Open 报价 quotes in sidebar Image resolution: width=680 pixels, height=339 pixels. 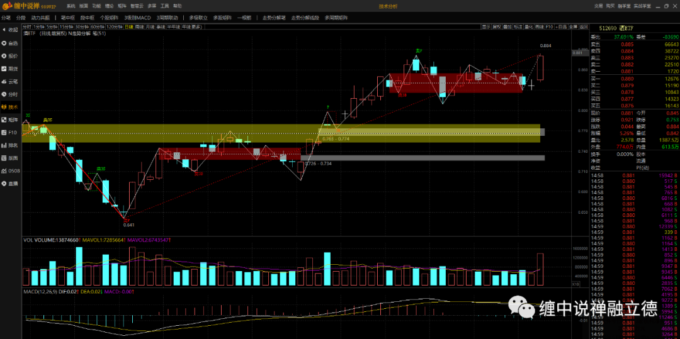pos(9,56)
